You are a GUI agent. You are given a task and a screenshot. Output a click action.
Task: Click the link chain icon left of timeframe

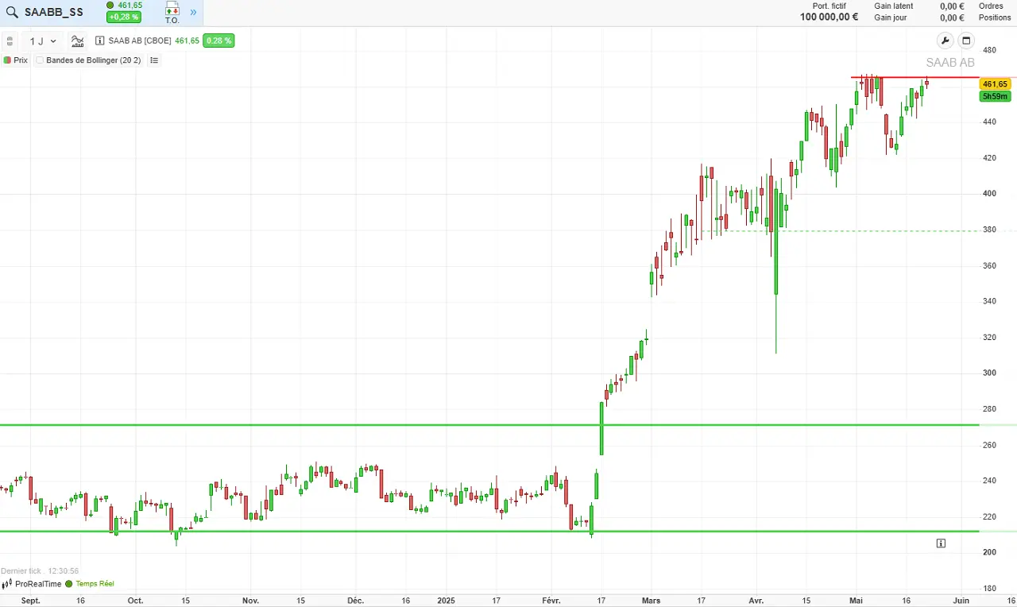pyautogui.click(x=10, y=41)
